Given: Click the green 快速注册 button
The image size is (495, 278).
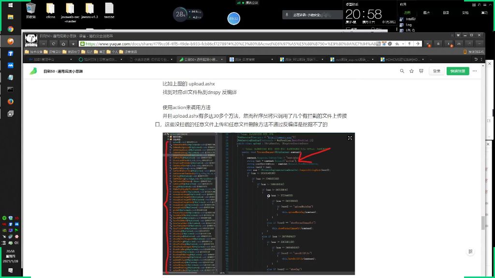Looking at the screenshot, I should tap(458, 71).
